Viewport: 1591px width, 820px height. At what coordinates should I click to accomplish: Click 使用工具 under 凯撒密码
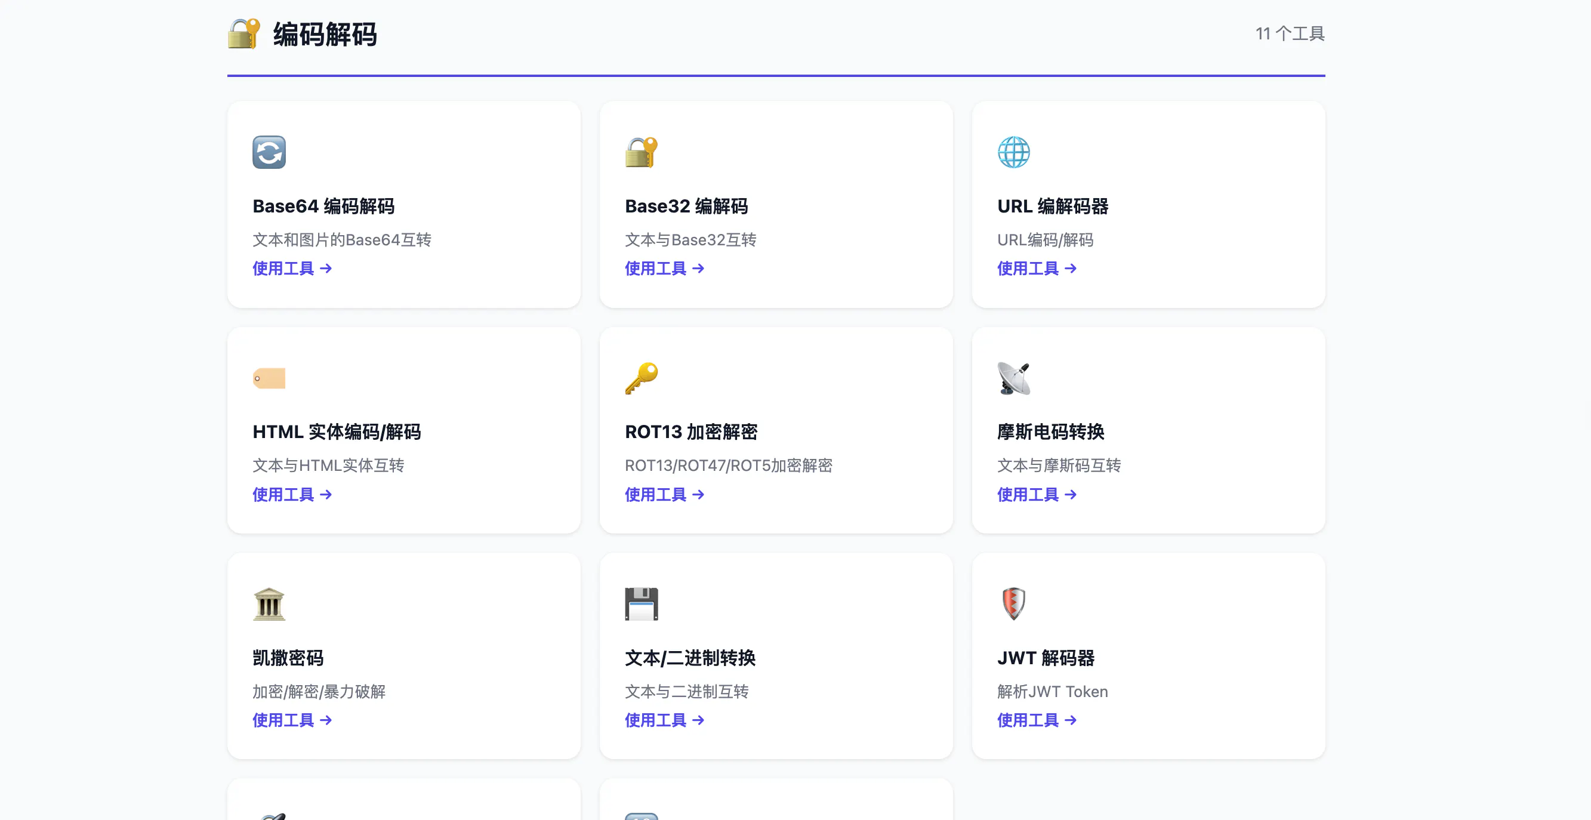(292, 720)
